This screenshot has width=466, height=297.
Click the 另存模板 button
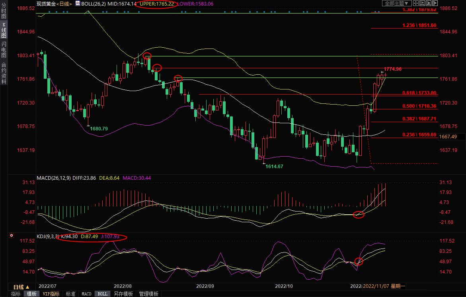[x=123, y=294]
